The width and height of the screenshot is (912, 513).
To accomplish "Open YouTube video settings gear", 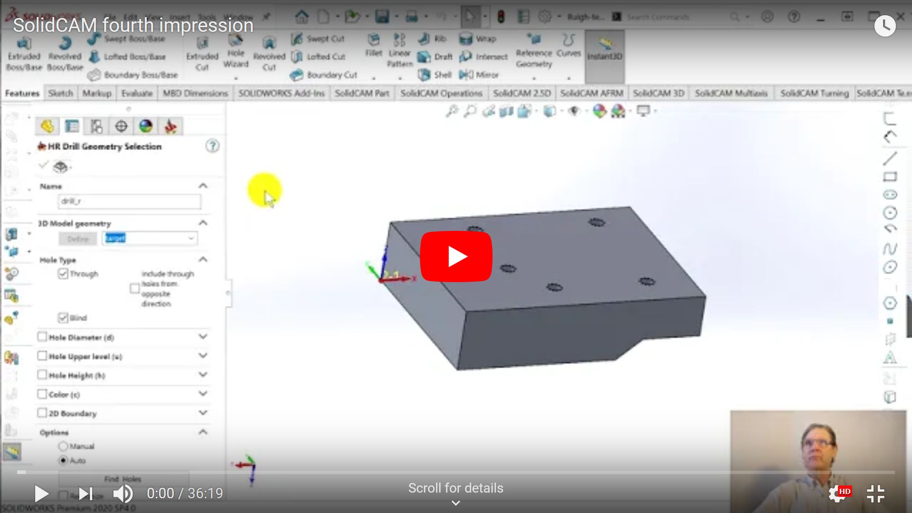I will tap(837, 494).
